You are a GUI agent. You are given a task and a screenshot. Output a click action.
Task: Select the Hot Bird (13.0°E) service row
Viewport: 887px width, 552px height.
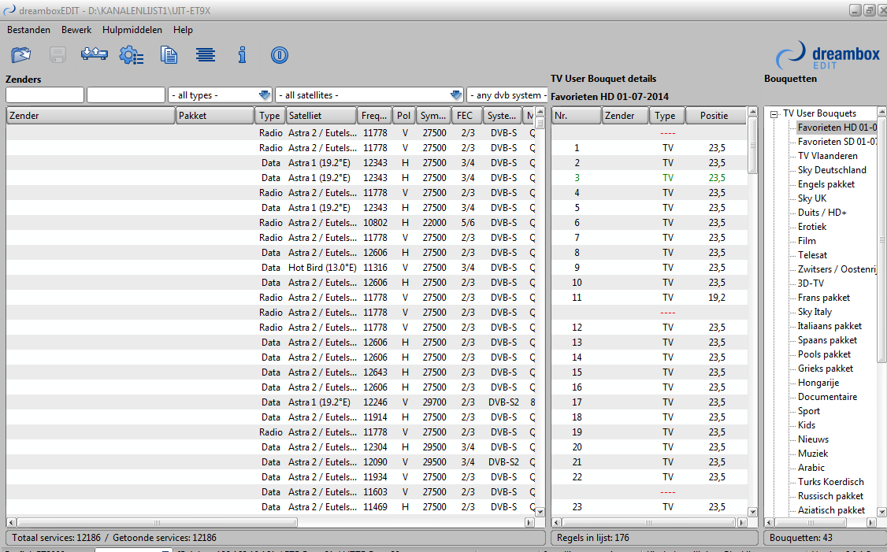pos(270,268)
